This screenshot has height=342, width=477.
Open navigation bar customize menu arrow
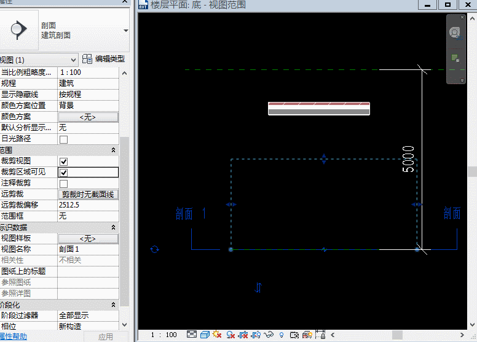[462, 80]
